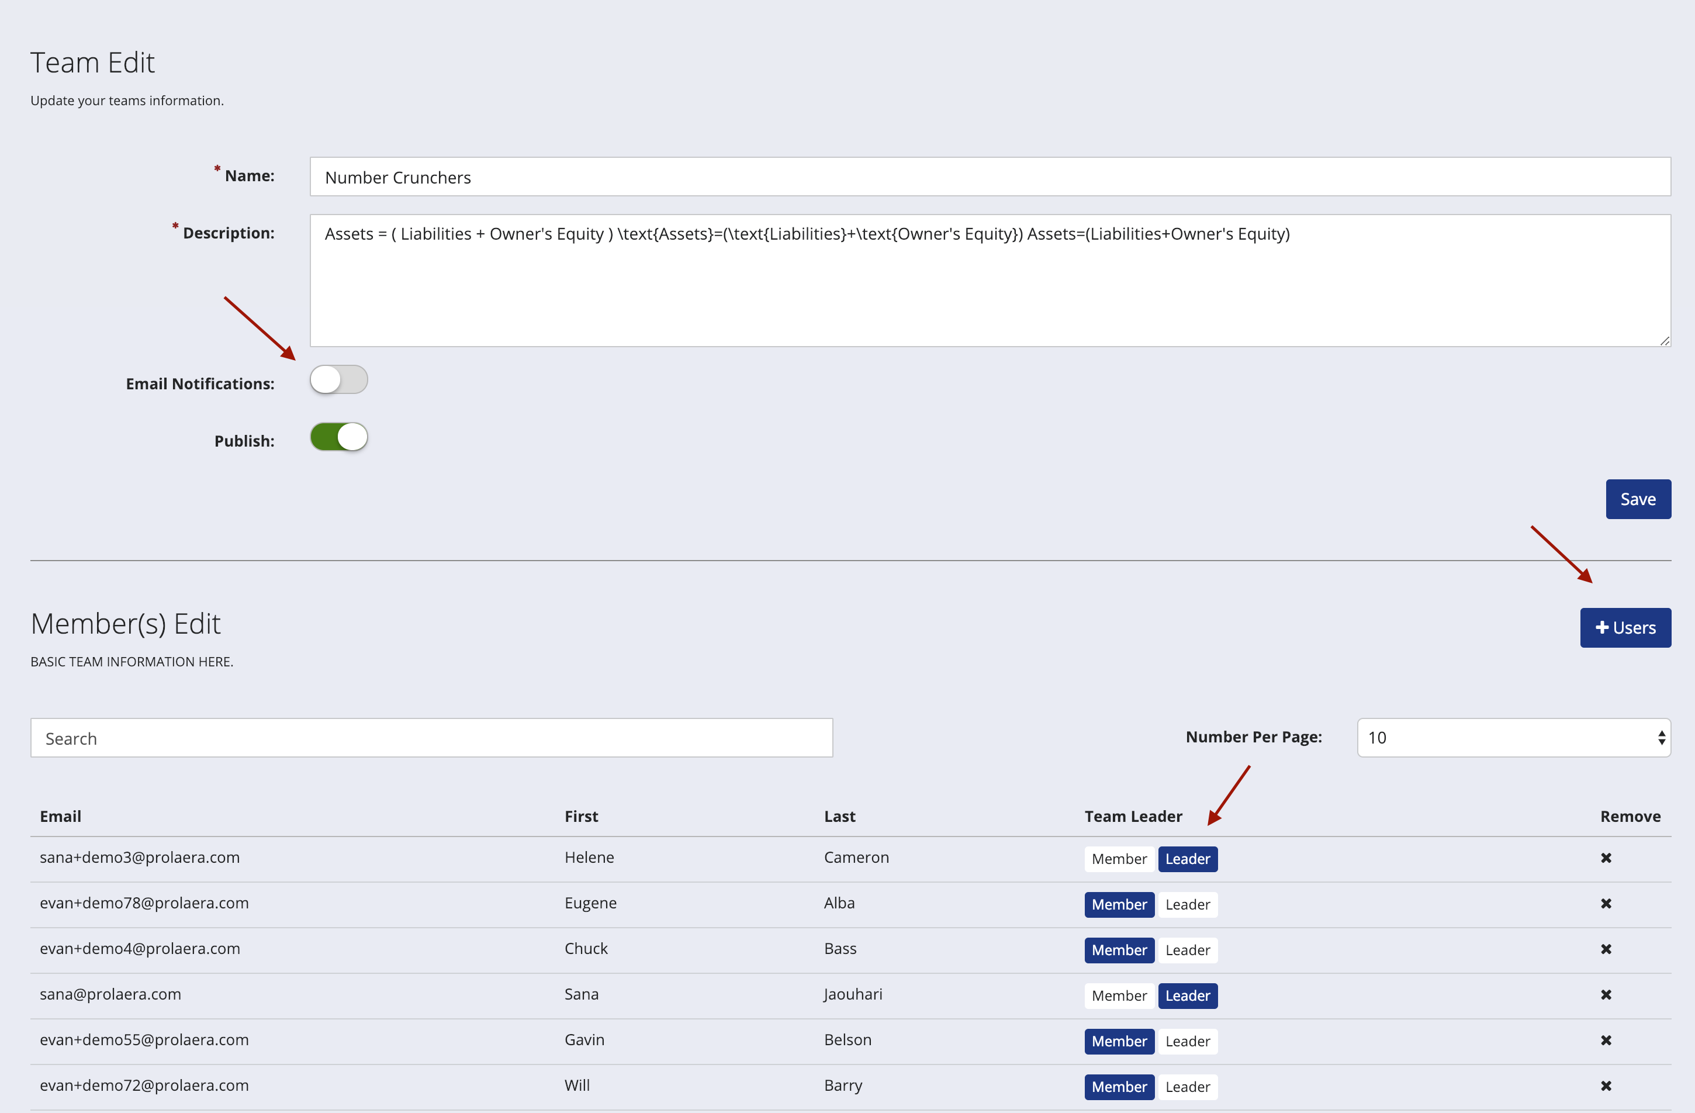Screen dimensions: 1695x1113
Task: Promote Chuck Bass to Leader
Action: (x=1187, y=950)
